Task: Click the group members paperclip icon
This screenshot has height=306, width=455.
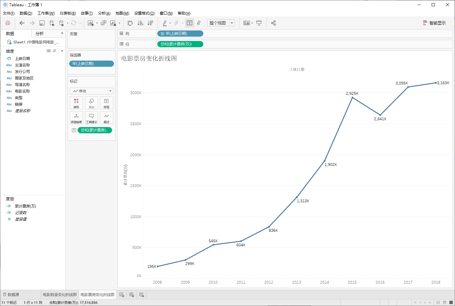Action: 176,23
